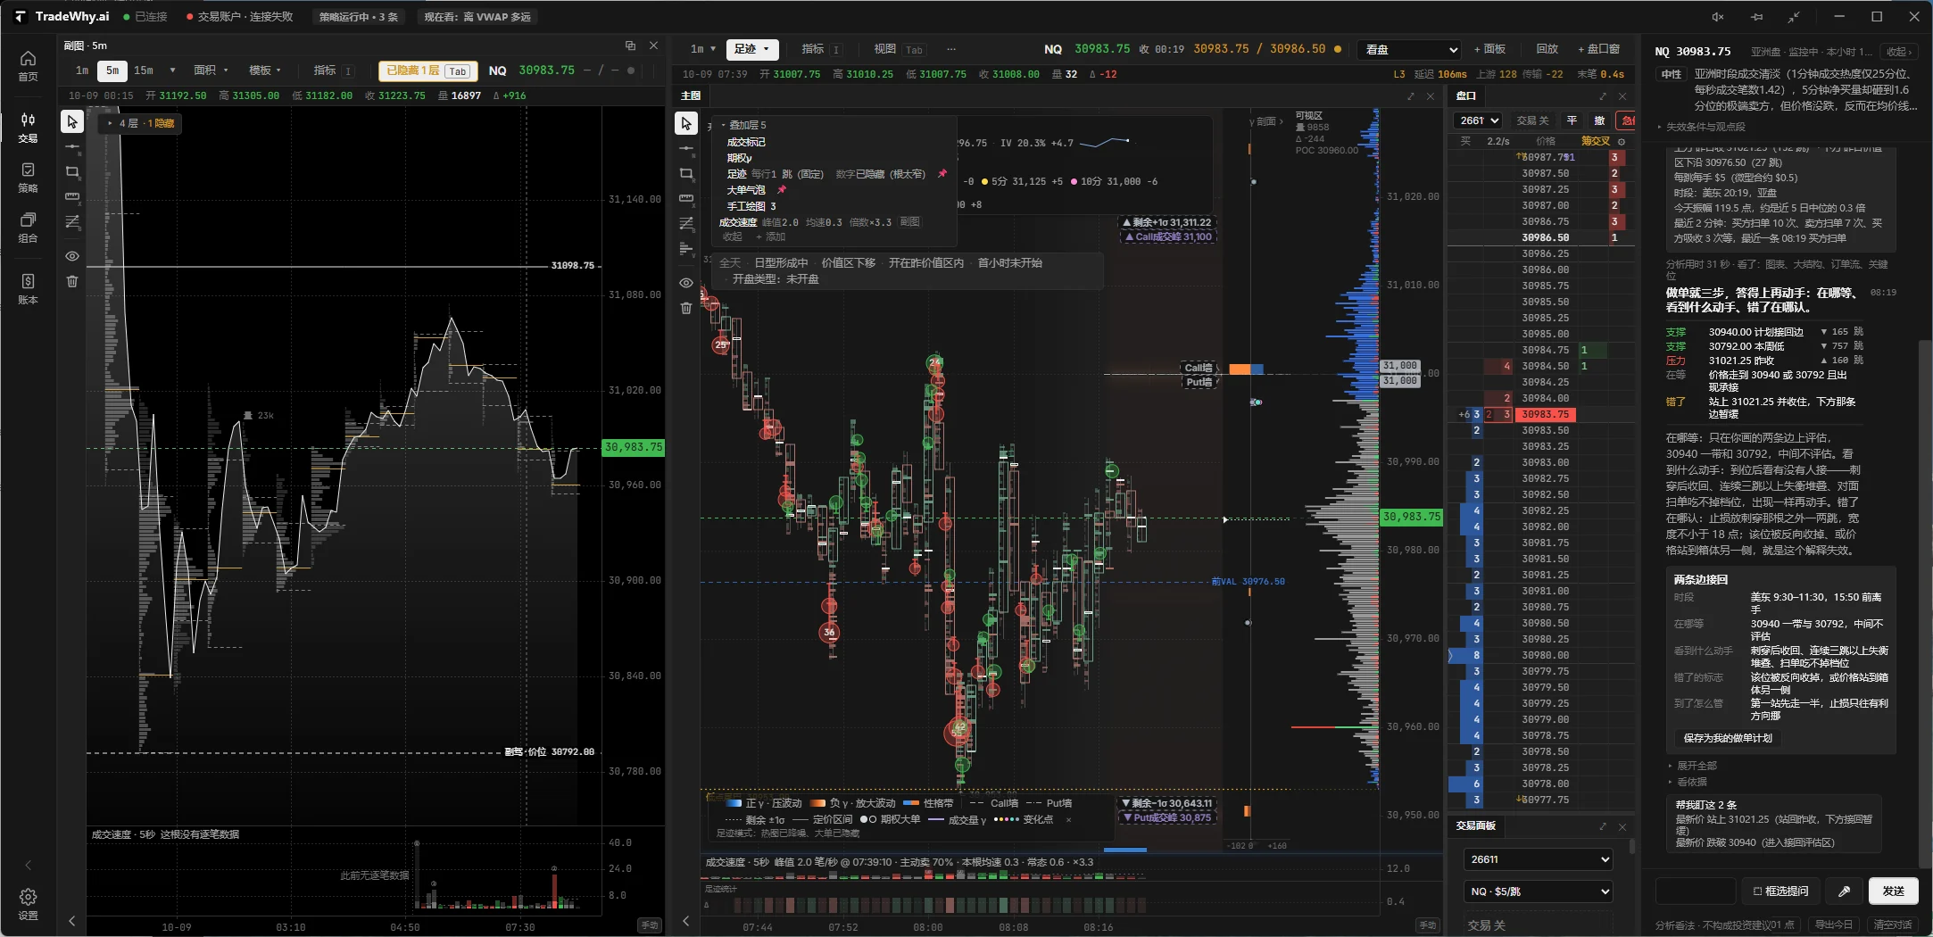Screen dimensions: 1933x937
Task: Pop out the 副图 · 5m panel
Action: point(630,46)
